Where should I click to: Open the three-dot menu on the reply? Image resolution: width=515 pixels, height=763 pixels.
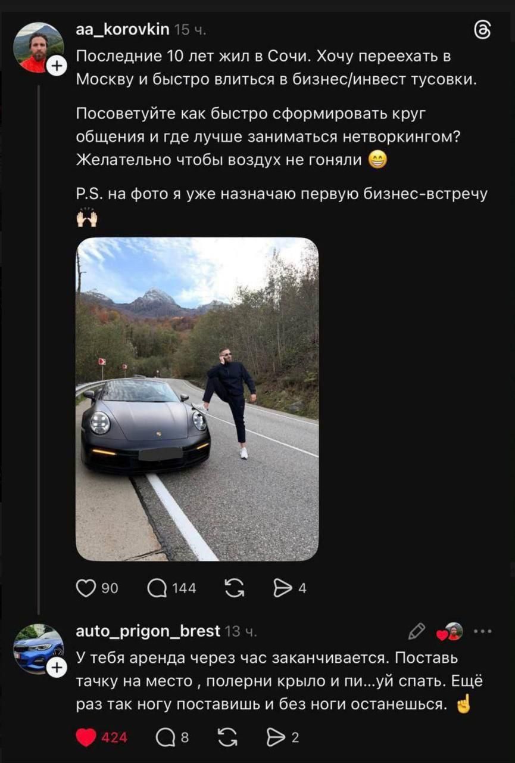click(483, 631)
